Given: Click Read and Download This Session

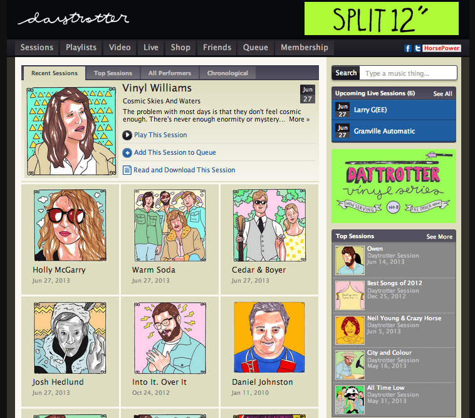Looking at the screenshot, I should [184, 170].
